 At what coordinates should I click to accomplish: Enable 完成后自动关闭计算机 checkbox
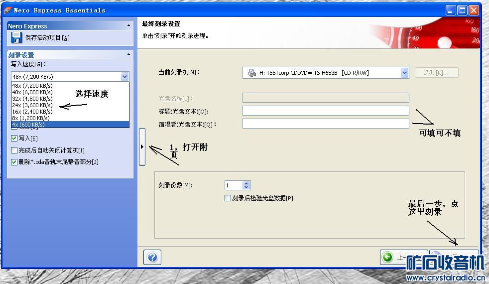(x=14, y=150)
